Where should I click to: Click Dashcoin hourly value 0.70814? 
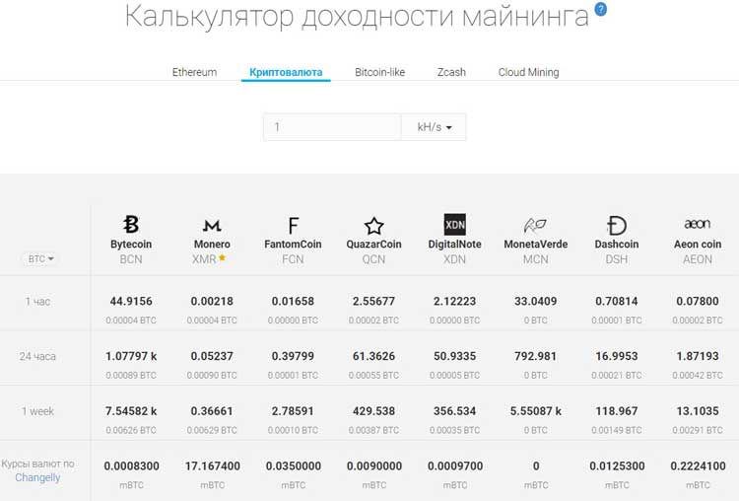tap(617, 301)
